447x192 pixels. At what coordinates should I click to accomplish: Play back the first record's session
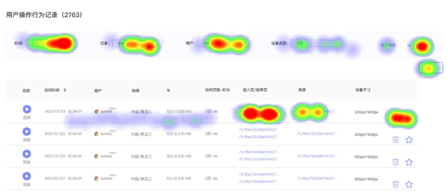27,109
